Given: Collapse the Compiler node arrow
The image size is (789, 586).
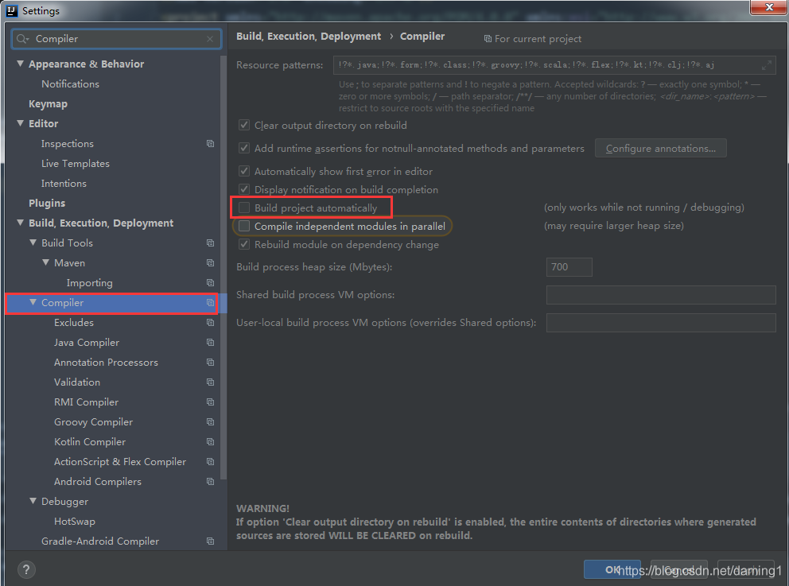Looking at the screenshot, I should (33, 302).
